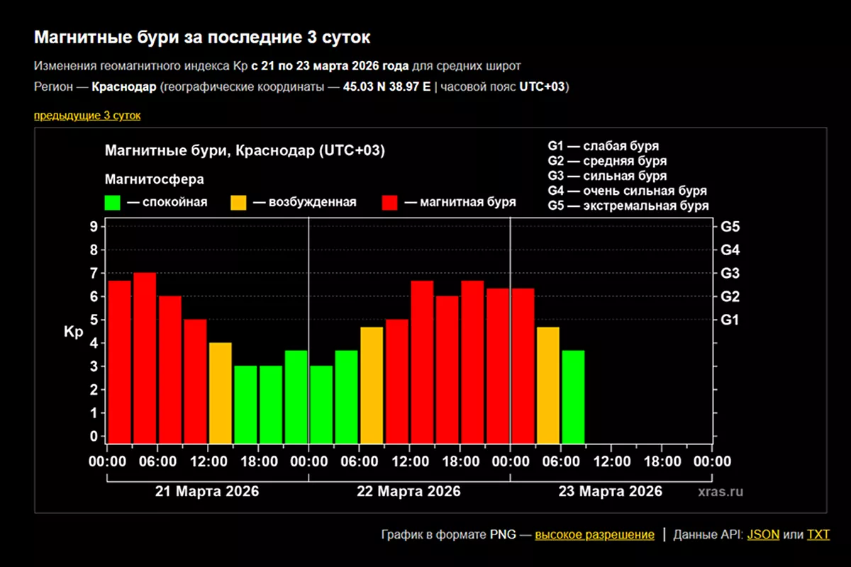Screen dimensions: 851x567
Task: Click the xras.ru watermark in chart
Action: pos(719,491)
